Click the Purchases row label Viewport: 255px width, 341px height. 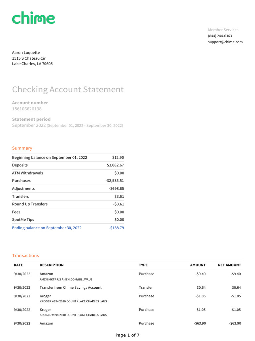tap(21, 181)
